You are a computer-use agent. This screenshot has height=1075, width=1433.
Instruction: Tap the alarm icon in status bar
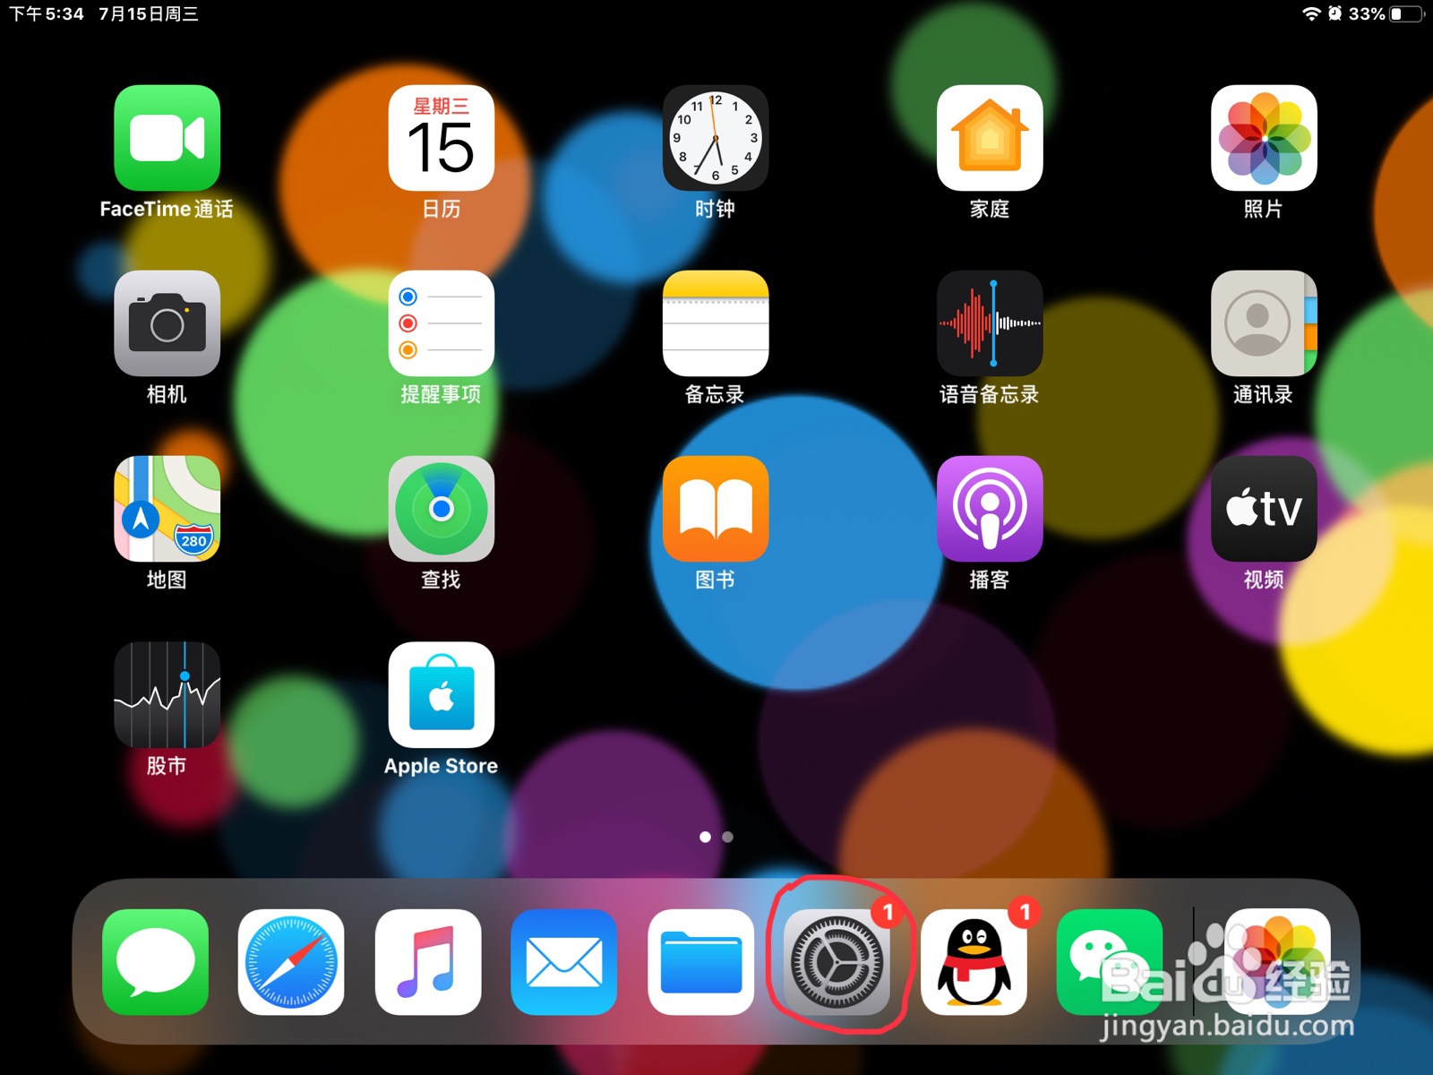[x=1335, y=13]
